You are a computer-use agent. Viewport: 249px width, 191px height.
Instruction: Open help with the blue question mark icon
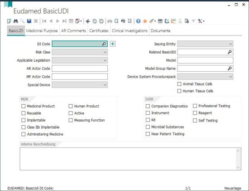139,21
